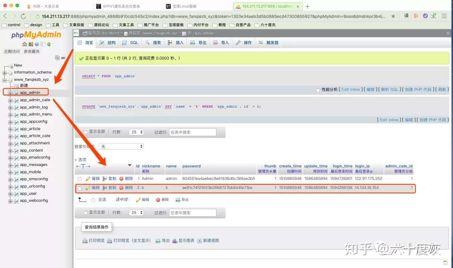This screenshot has width=453, height=268.
Task: Open the 文案工具 bookmarks folder
Action: [x=123, y=25]
